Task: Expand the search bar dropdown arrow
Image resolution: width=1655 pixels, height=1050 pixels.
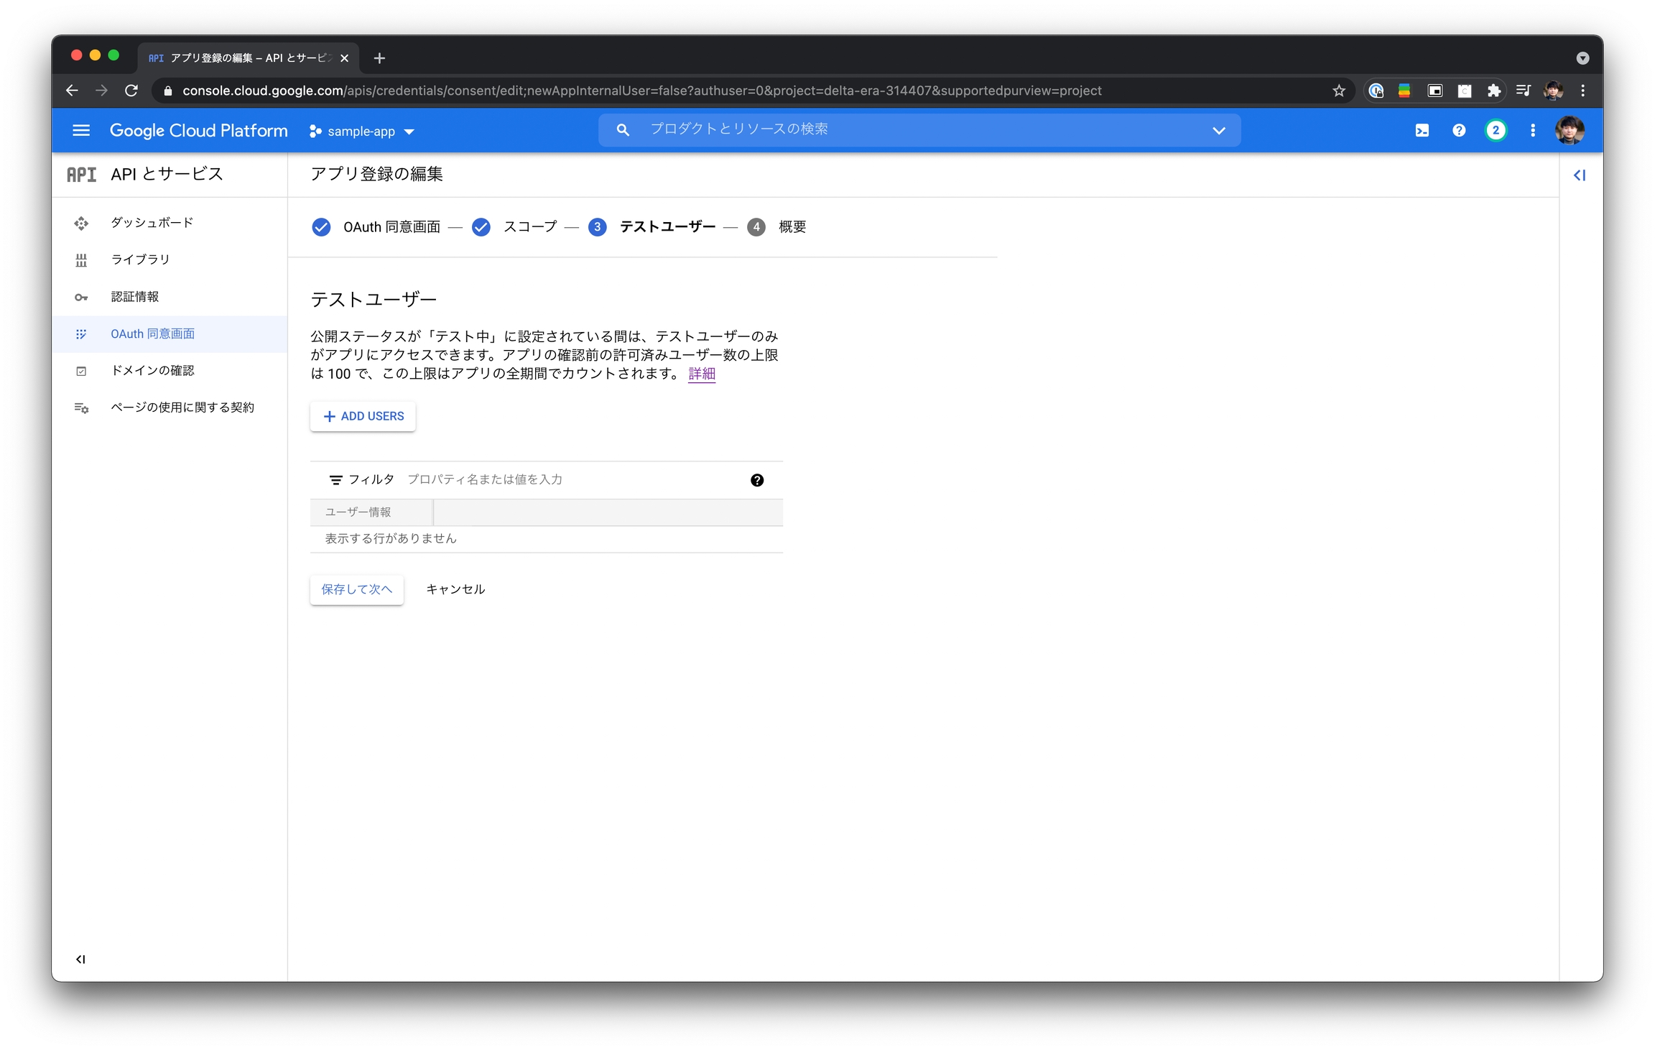Action: pyautogui.click(x=1218, y=131)
